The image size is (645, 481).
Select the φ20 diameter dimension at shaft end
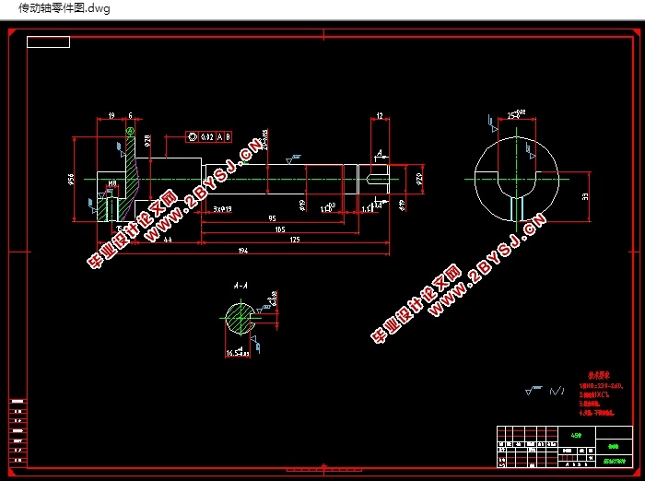coord(419,179)
